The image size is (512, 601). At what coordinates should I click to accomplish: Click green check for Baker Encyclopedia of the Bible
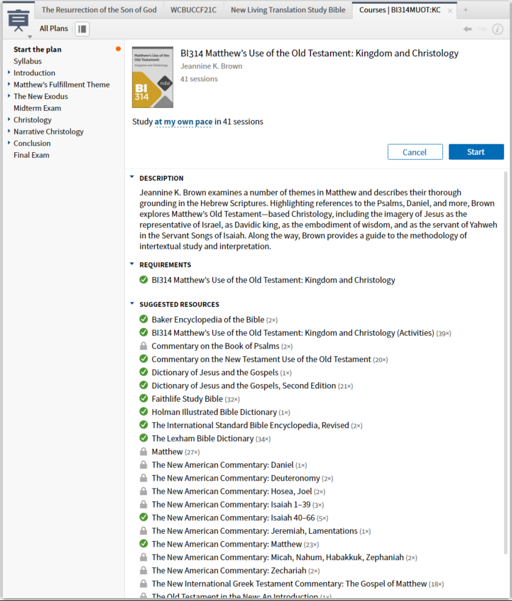(x=144, y=319)
